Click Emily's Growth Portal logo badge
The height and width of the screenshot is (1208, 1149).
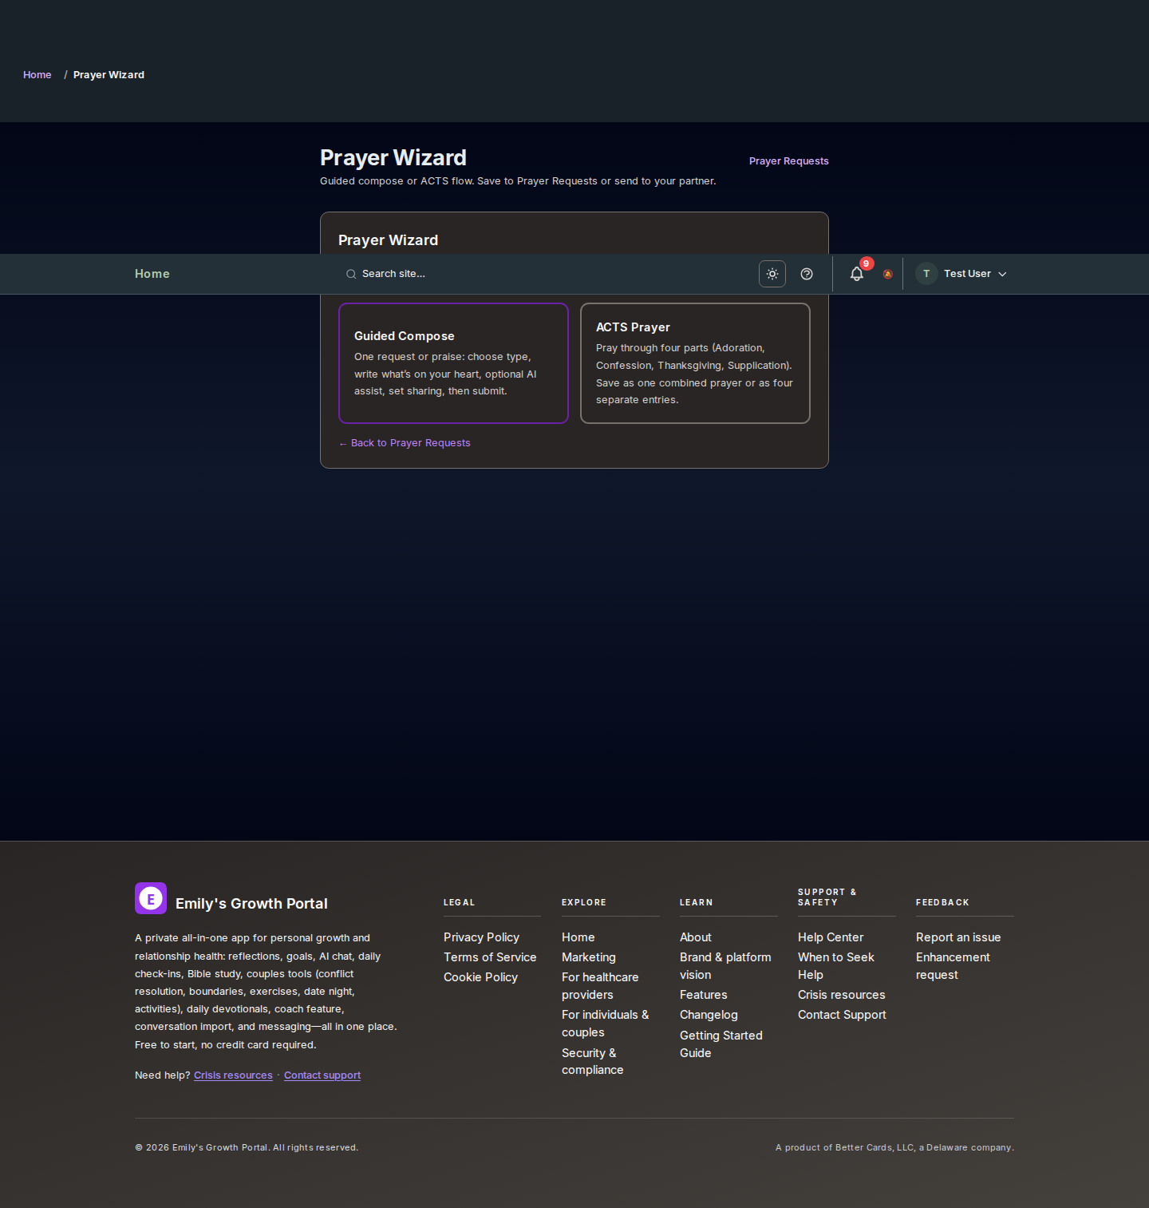click(150, 898)
